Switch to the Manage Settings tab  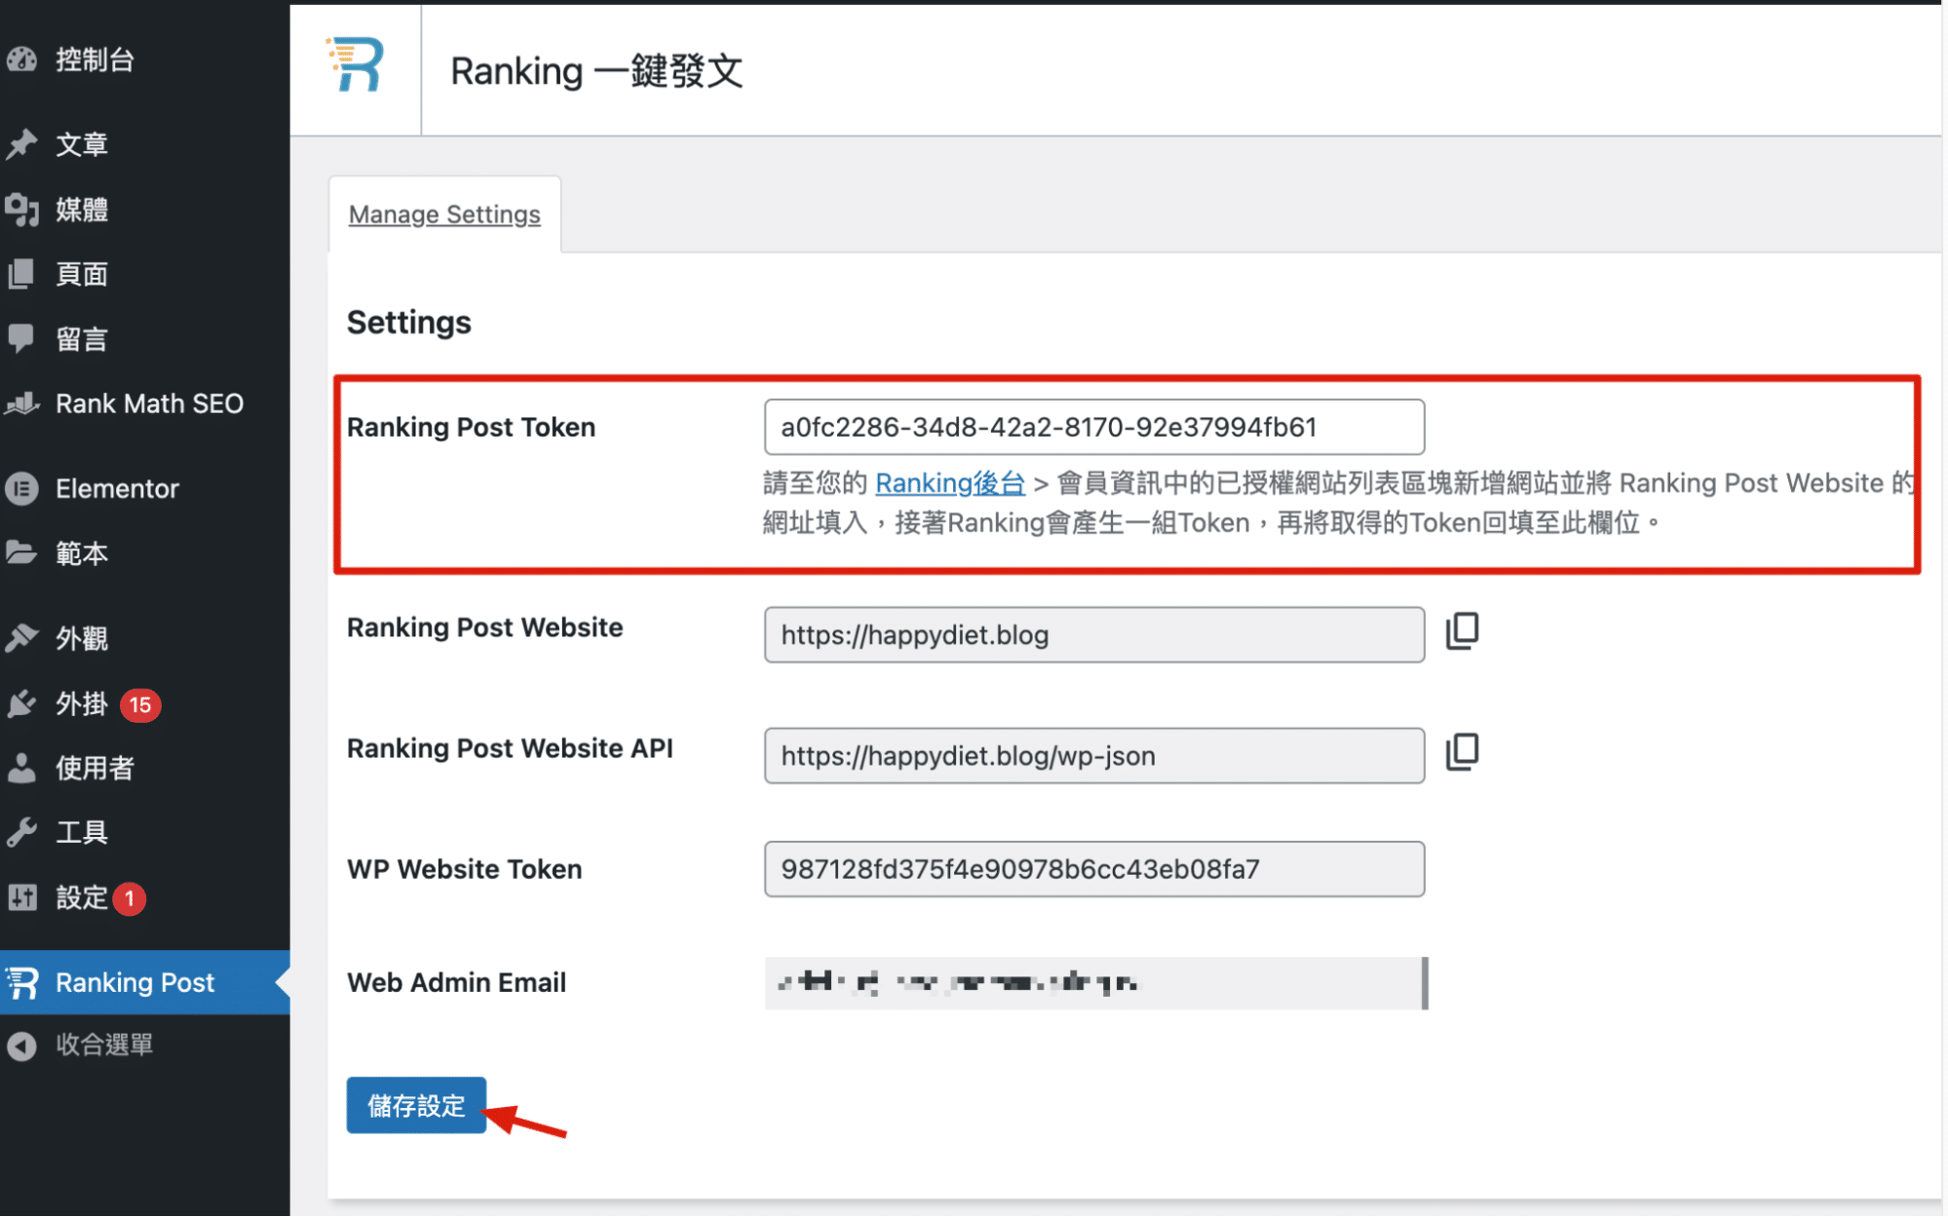[x=444, y=214]
